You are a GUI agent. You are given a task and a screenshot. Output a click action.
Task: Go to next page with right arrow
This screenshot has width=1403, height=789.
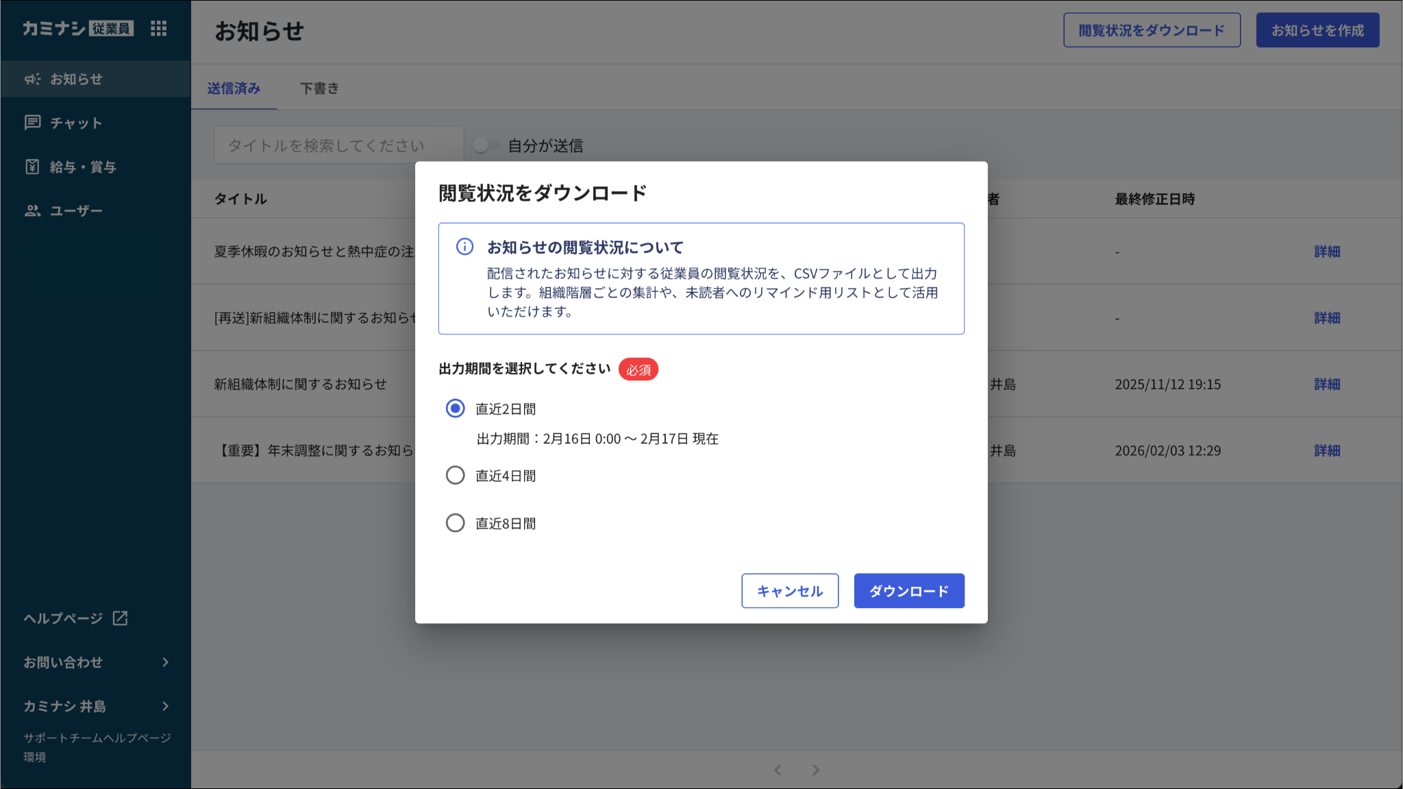coord(816,770)
